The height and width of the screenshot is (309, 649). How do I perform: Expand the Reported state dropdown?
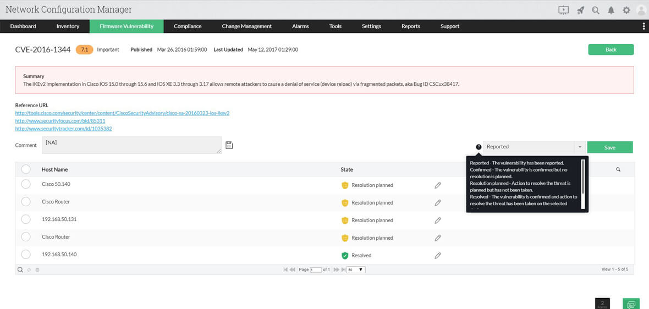coord(579,147)
